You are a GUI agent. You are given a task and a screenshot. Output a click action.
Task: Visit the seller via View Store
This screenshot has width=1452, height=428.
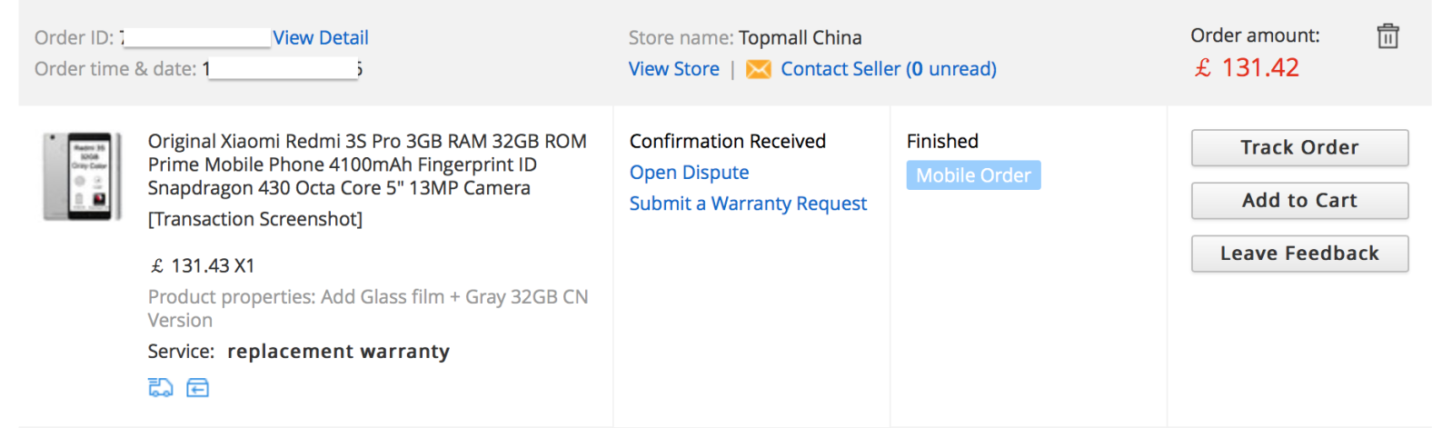pos(673,69)
